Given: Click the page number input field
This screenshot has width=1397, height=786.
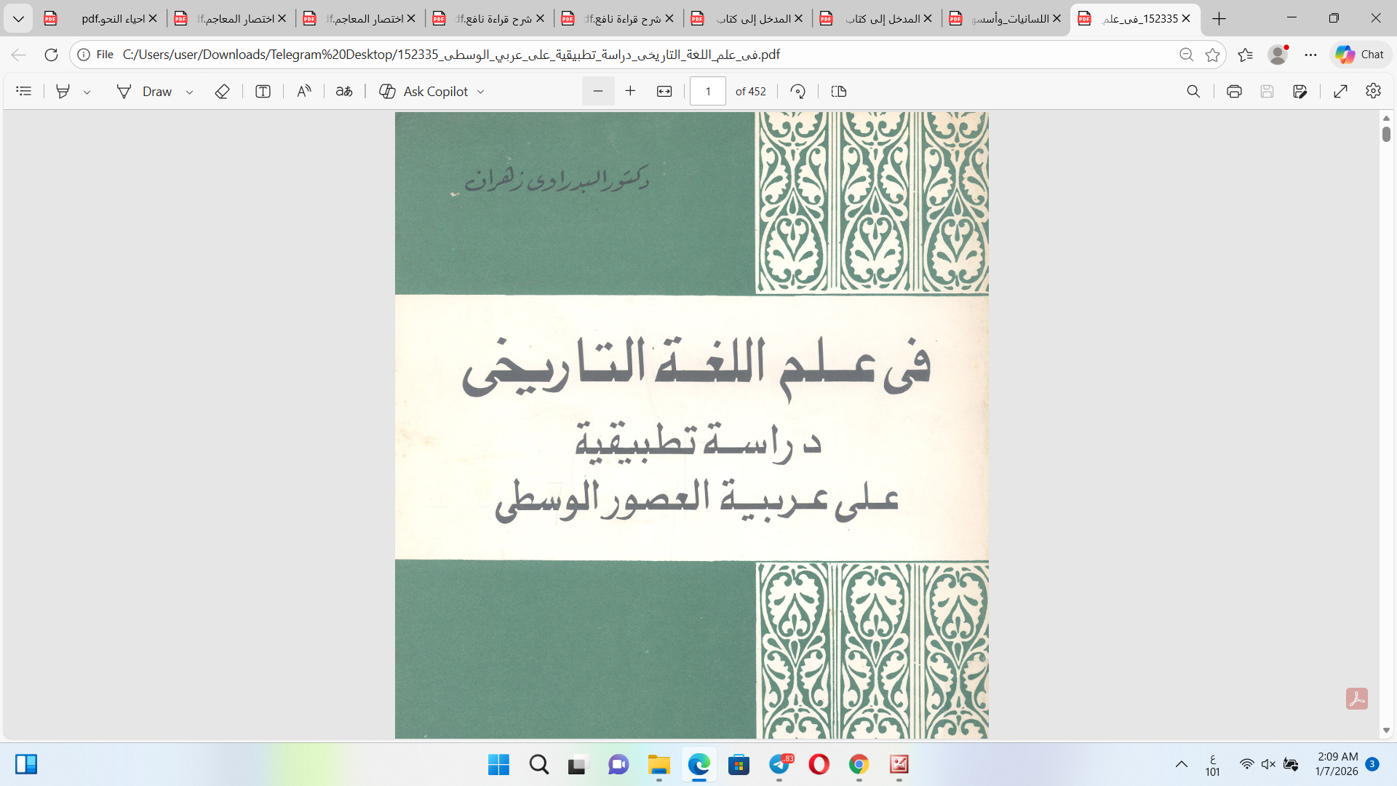Looking at the screenshot, I should (708, 91).
